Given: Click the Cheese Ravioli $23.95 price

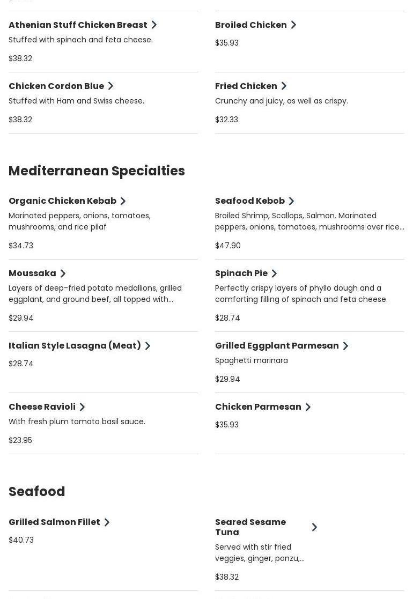Looking at the screenshot, I should 20,440.
